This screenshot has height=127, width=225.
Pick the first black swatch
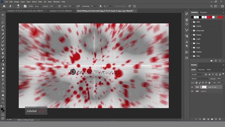pos(192,17)
